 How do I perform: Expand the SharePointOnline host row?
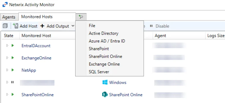point(7,95)
